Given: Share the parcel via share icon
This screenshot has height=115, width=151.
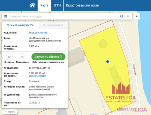Looking at the screenshot, I should [x=22, y=57].
